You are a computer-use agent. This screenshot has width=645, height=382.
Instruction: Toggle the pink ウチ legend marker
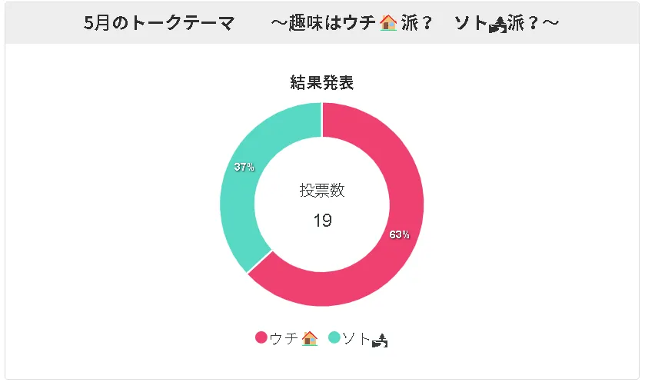261,337
